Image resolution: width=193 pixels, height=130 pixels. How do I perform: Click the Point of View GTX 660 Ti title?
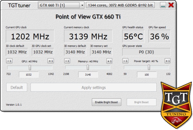click(88, 17)
